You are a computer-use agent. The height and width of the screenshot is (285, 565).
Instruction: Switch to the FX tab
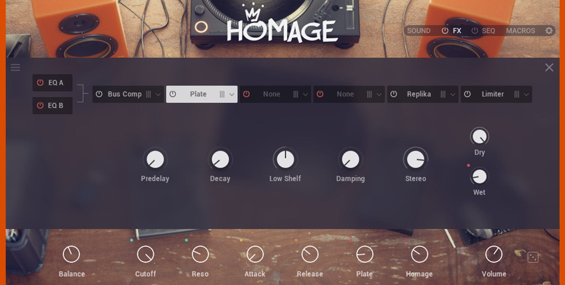(457, 31)
